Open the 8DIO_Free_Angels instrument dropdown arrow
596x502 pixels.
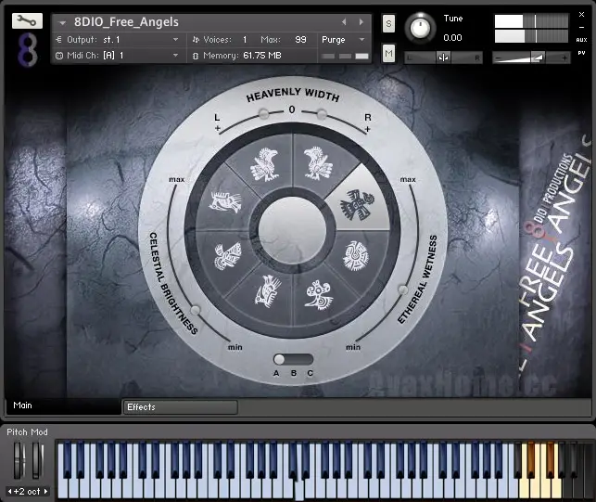[62, 23]
